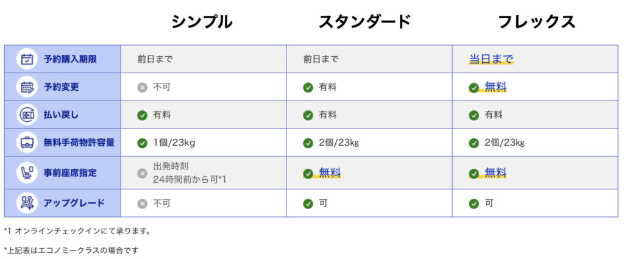
Task: Select the シンプル column heading
Action: point(202,21)
